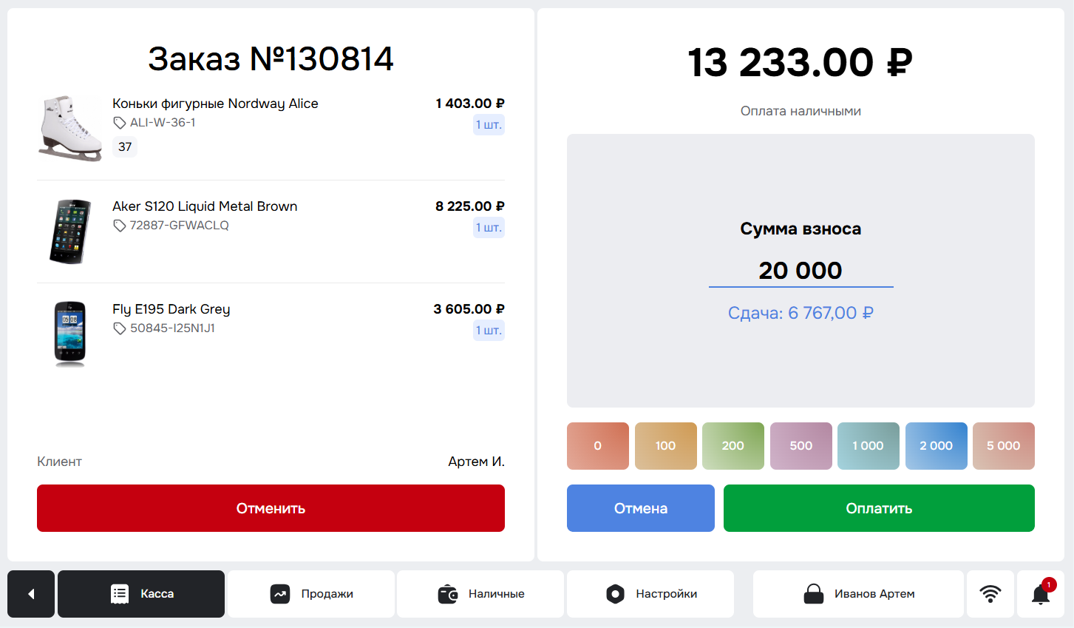Open the Касса tab

pyautogui.click(x=141, y=594)
